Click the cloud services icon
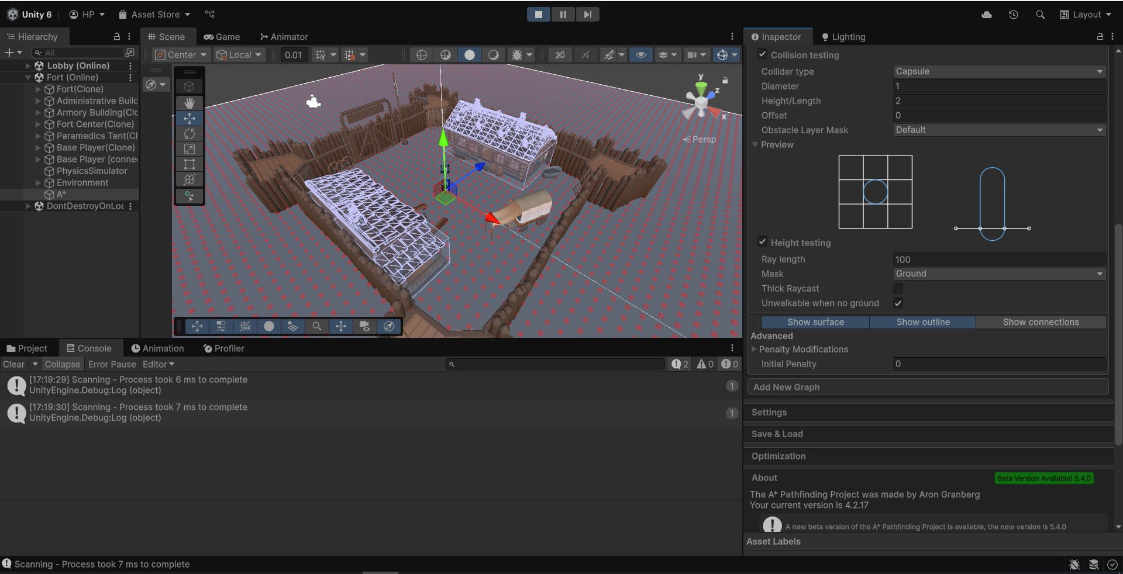 pos(986,15)
